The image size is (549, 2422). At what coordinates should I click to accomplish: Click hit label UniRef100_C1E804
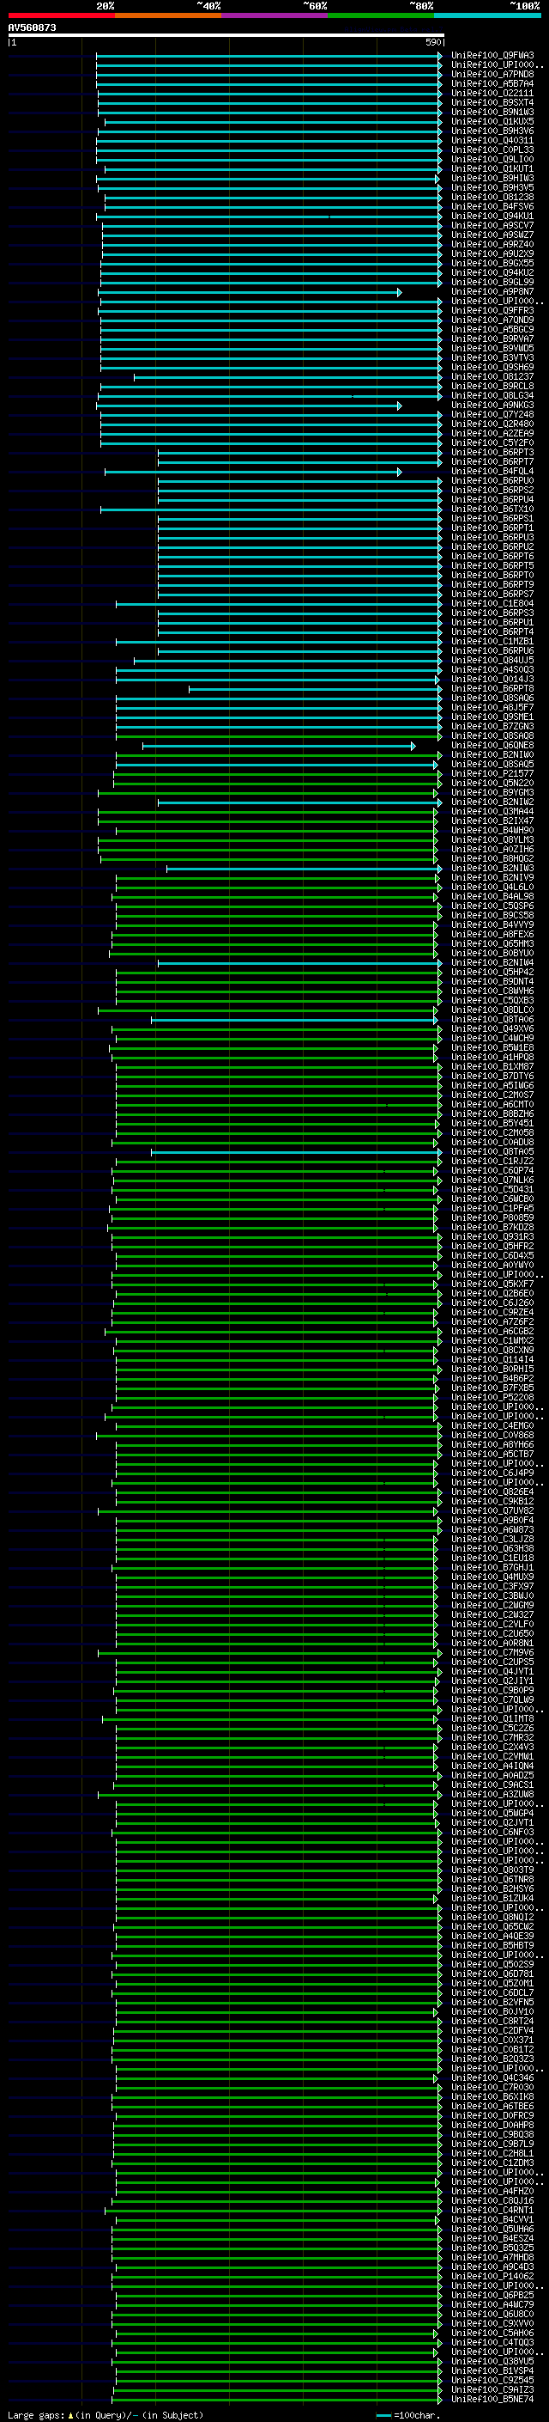click(492, 604)
